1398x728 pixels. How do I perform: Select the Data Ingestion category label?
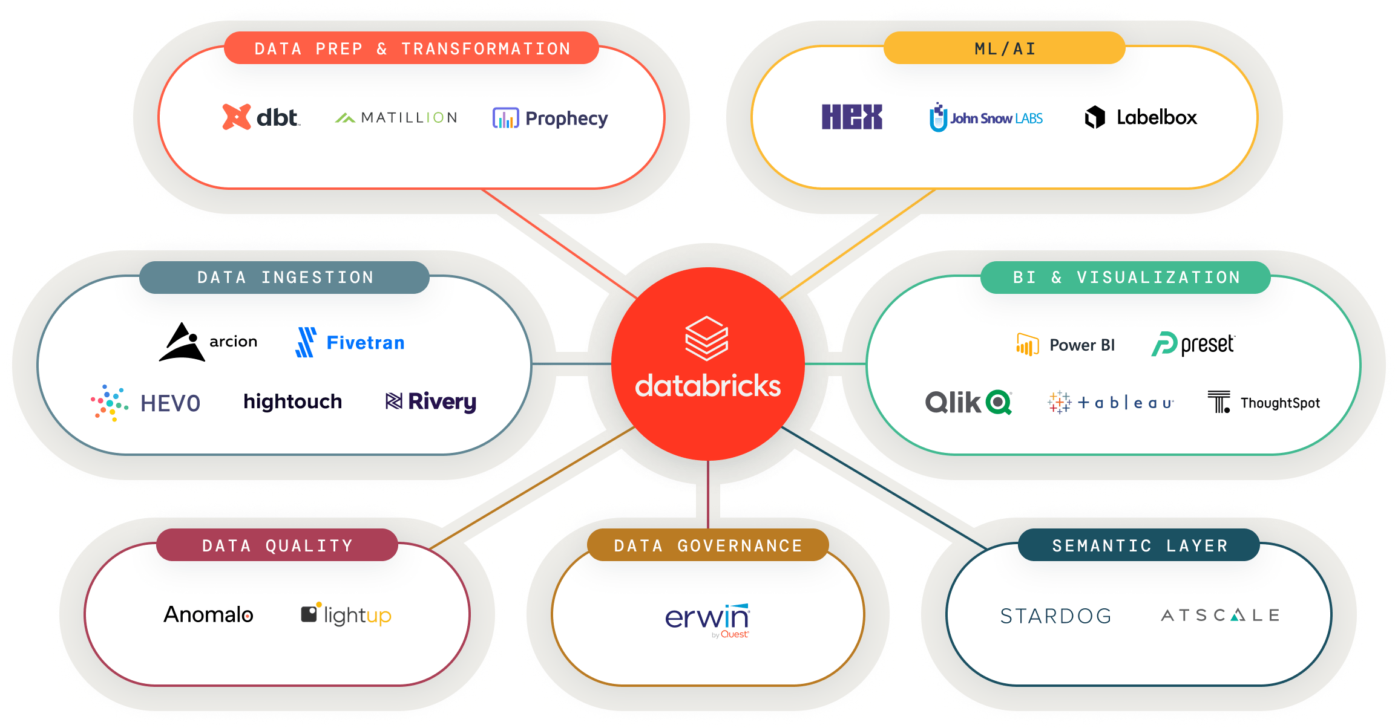(284, 278)
